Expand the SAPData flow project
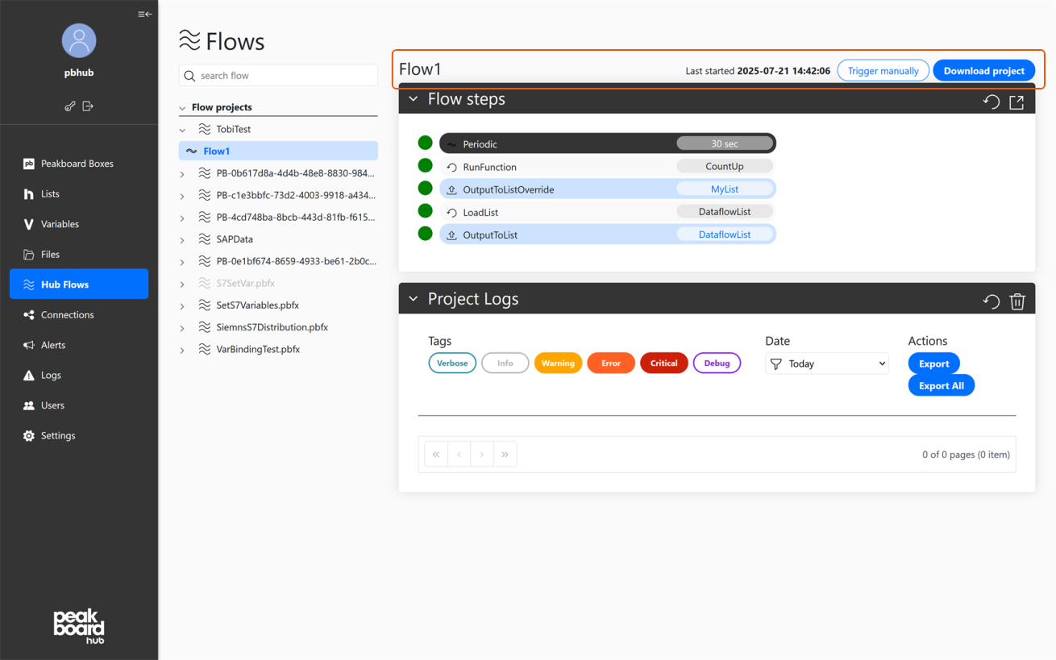 tap(181, 239)
